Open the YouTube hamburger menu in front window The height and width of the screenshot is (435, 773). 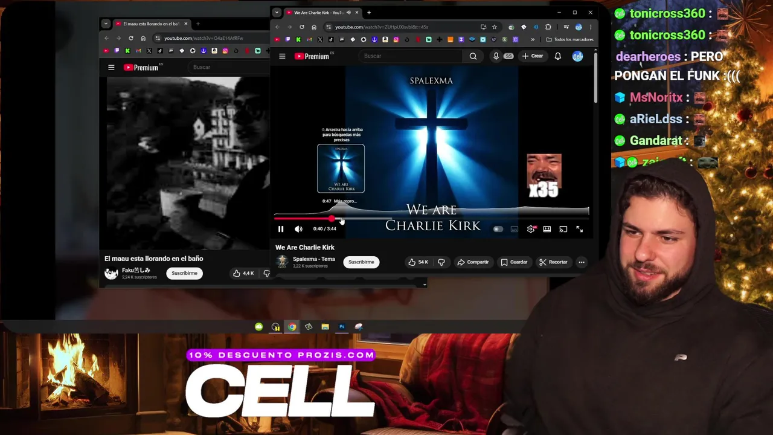coord(282,56)
